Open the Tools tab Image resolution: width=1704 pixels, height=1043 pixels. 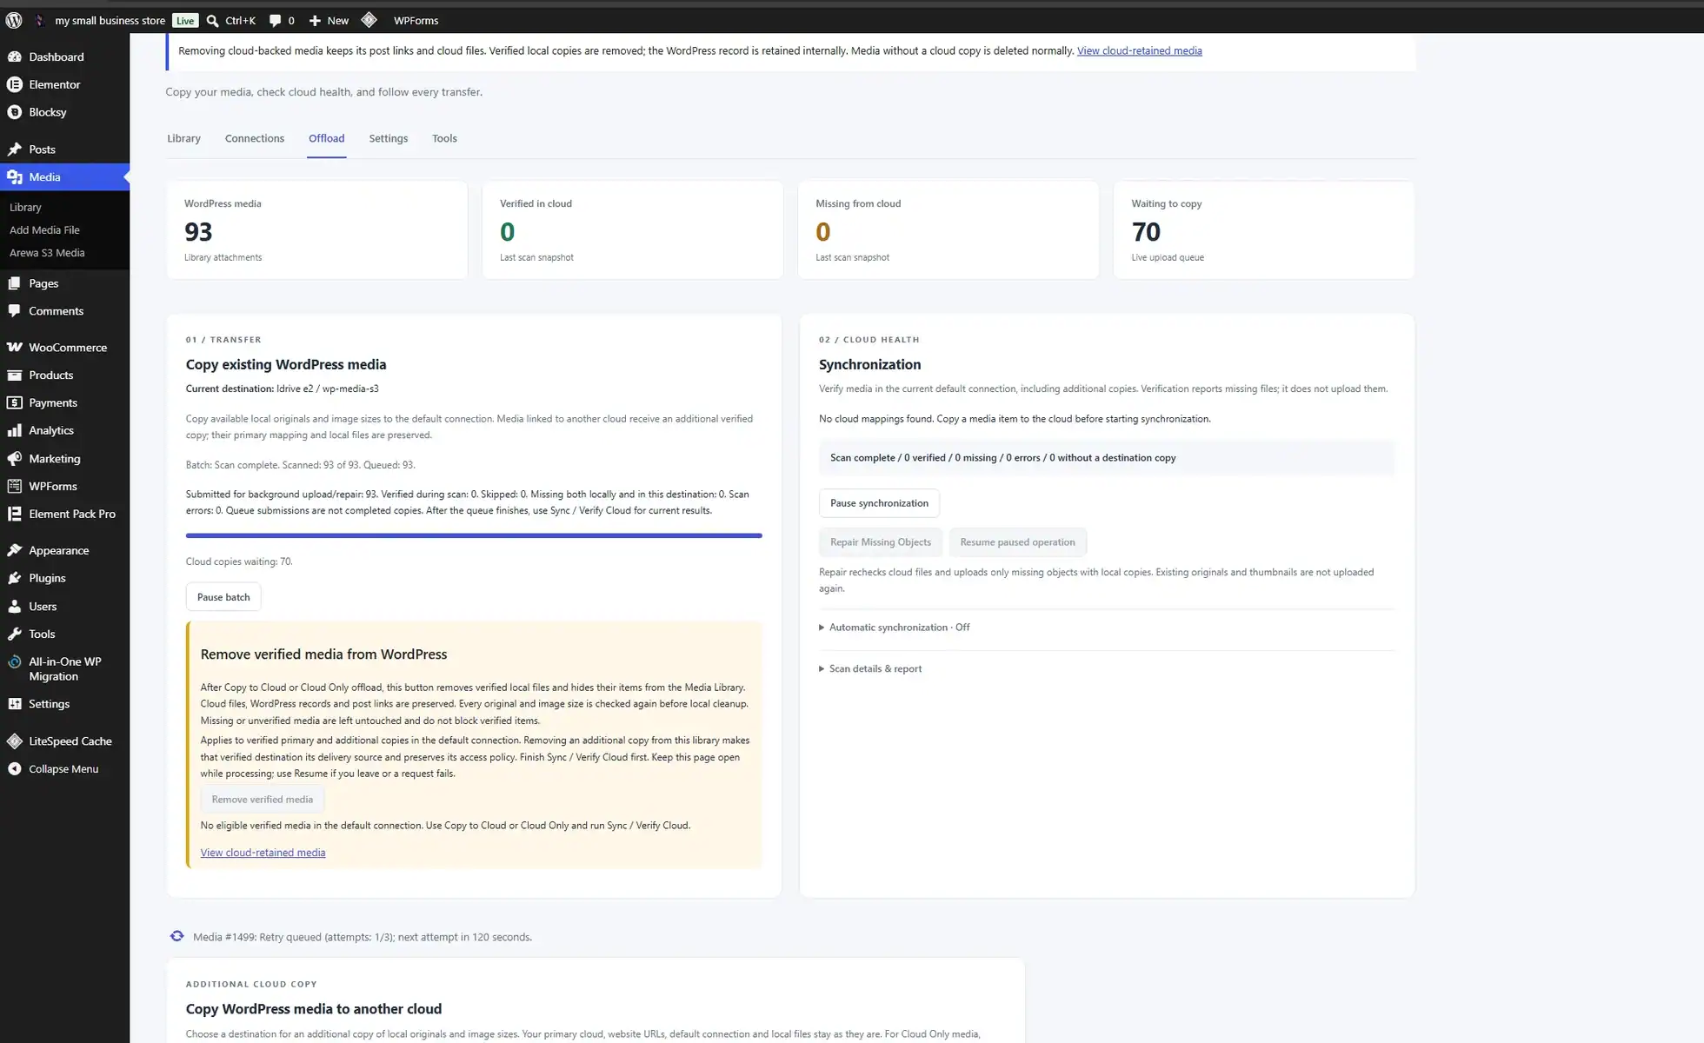click(444, 138)
